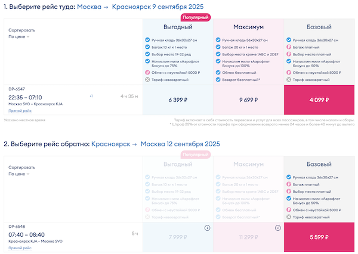This screenshot has width=358, height=254.
Task: Open "Прямой рейс" link under flight DP-6548
Action: [x=20, y=247]
